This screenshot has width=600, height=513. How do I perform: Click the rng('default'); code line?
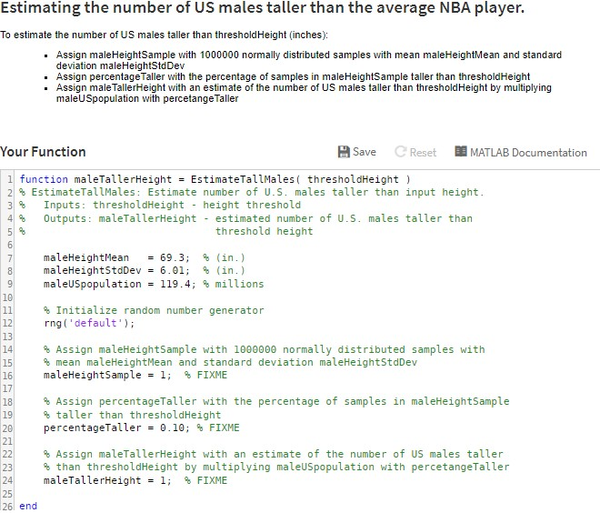click(89, 323)
